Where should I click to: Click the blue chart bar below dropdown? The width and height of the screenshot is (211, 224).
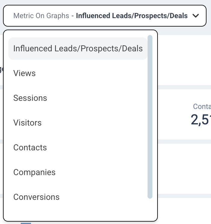[x=26, y=223]
